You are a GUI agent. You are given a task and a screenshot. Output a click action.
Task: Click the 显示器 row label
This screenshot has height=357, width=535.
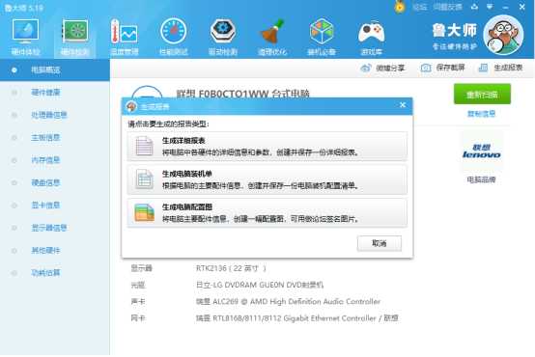click(x=141, y=268)
